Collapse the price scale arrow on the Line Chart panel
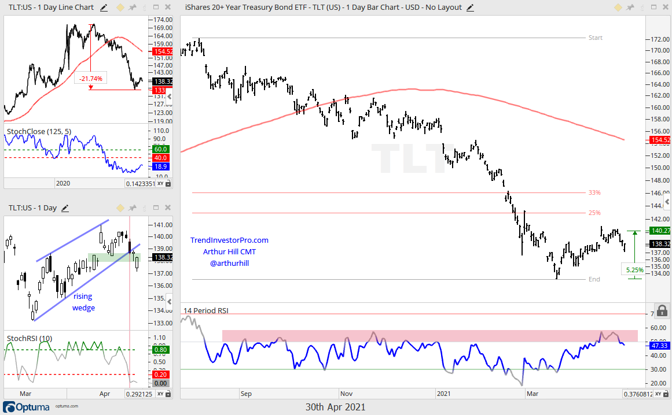Image resolution: width=672 pixels, height=415 pixels. coord(169,97)
